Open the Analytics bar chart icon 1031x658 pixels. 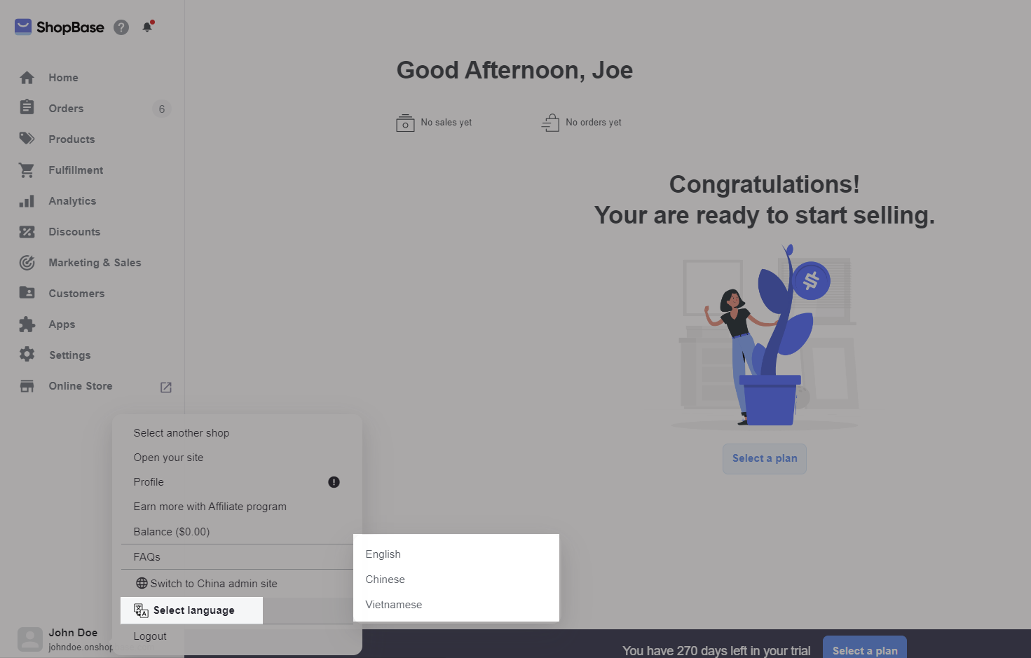[27, 201]
